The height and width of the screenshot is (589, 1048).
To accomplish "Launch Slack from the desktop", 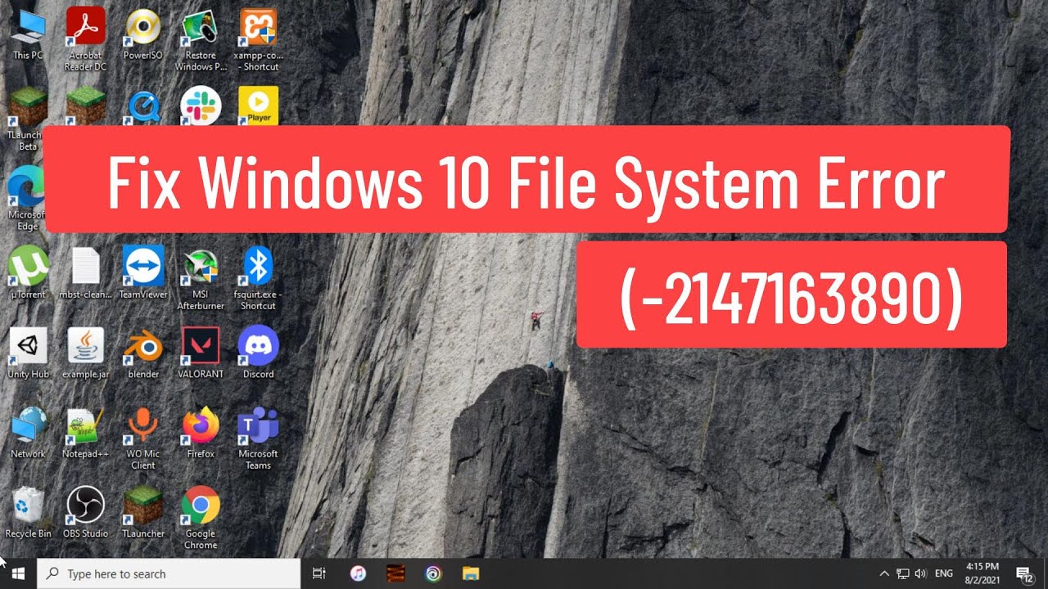I will (201, 106).
